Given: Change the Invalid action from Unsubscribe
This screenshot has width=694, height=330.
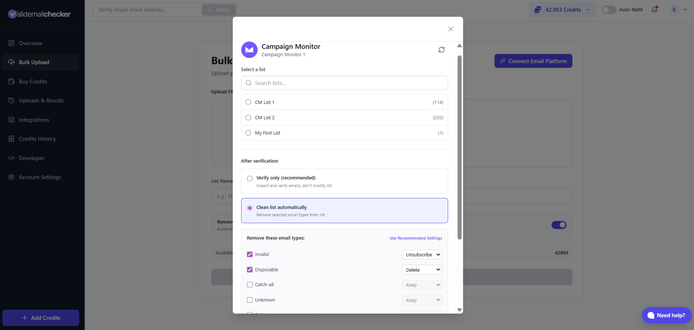Looking at the screenshot, I should pos(422,254).
